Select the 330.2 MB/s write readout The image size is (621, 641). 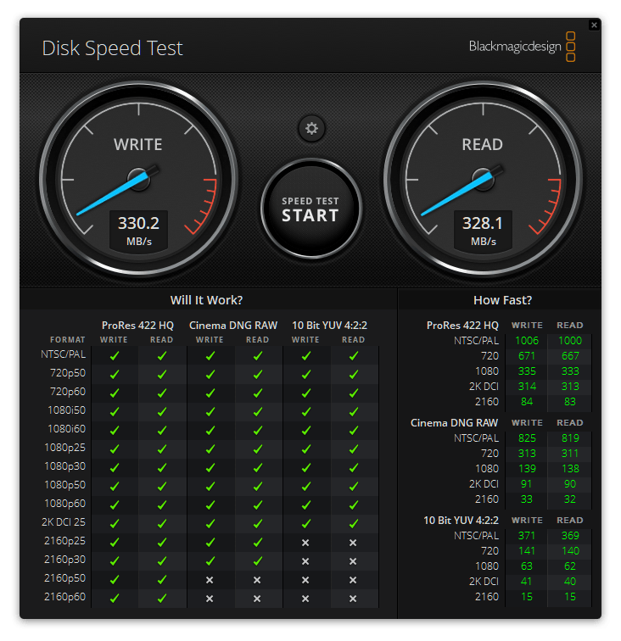coord(138,230)
